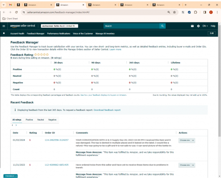Expand the EN language dropdown
The image size is (221, 178).
[205, 26]
